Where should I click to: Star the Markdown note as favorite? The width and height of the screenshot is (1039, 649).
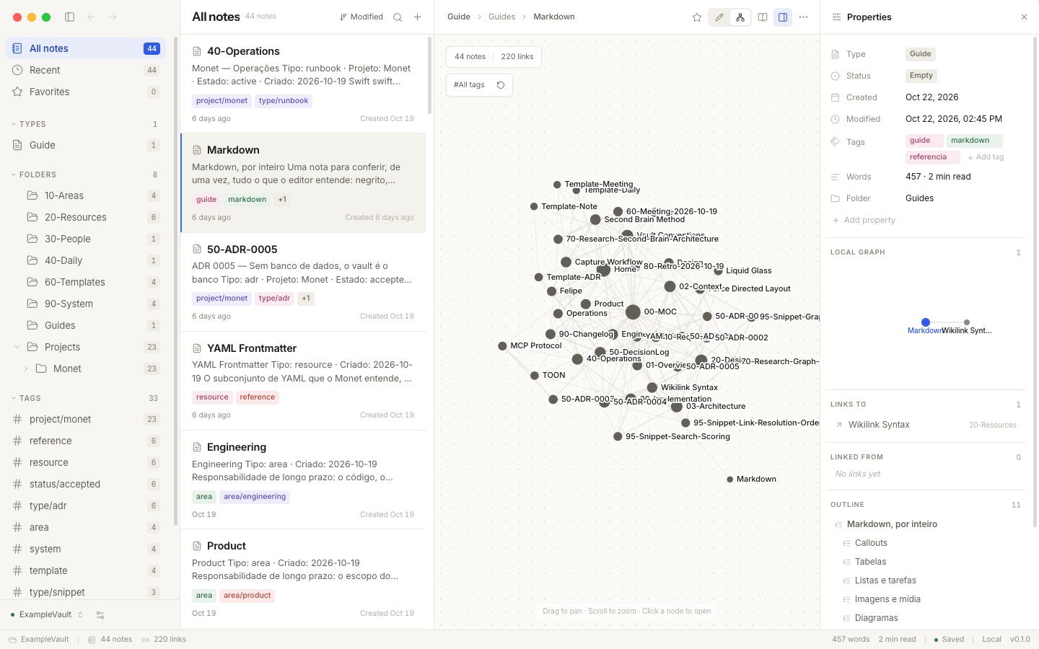[x=697, y=17]
